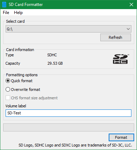Screen dimensions: 137x150
Task: Click the blue SD card icon in title bar
Action: click(x=4, y=5)
